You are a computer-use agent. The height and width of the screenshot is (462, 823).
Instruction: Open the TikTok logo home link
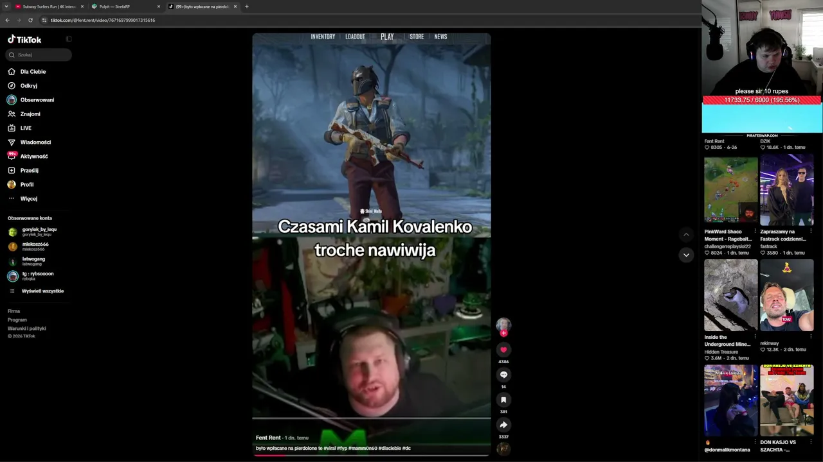click(x=24, y=39)
